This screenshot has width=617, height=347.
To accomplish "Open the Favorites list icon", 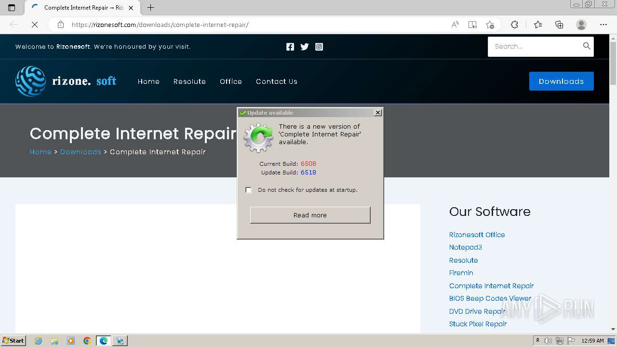I will [x=538, y=25].
